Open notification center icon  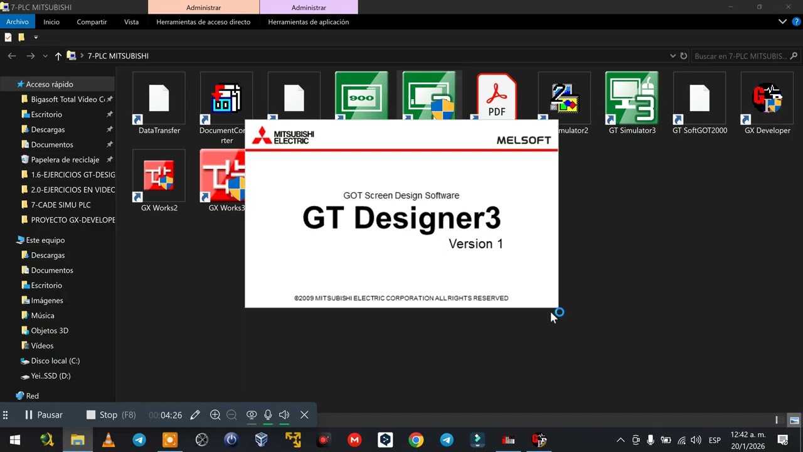tap(783, 440)
